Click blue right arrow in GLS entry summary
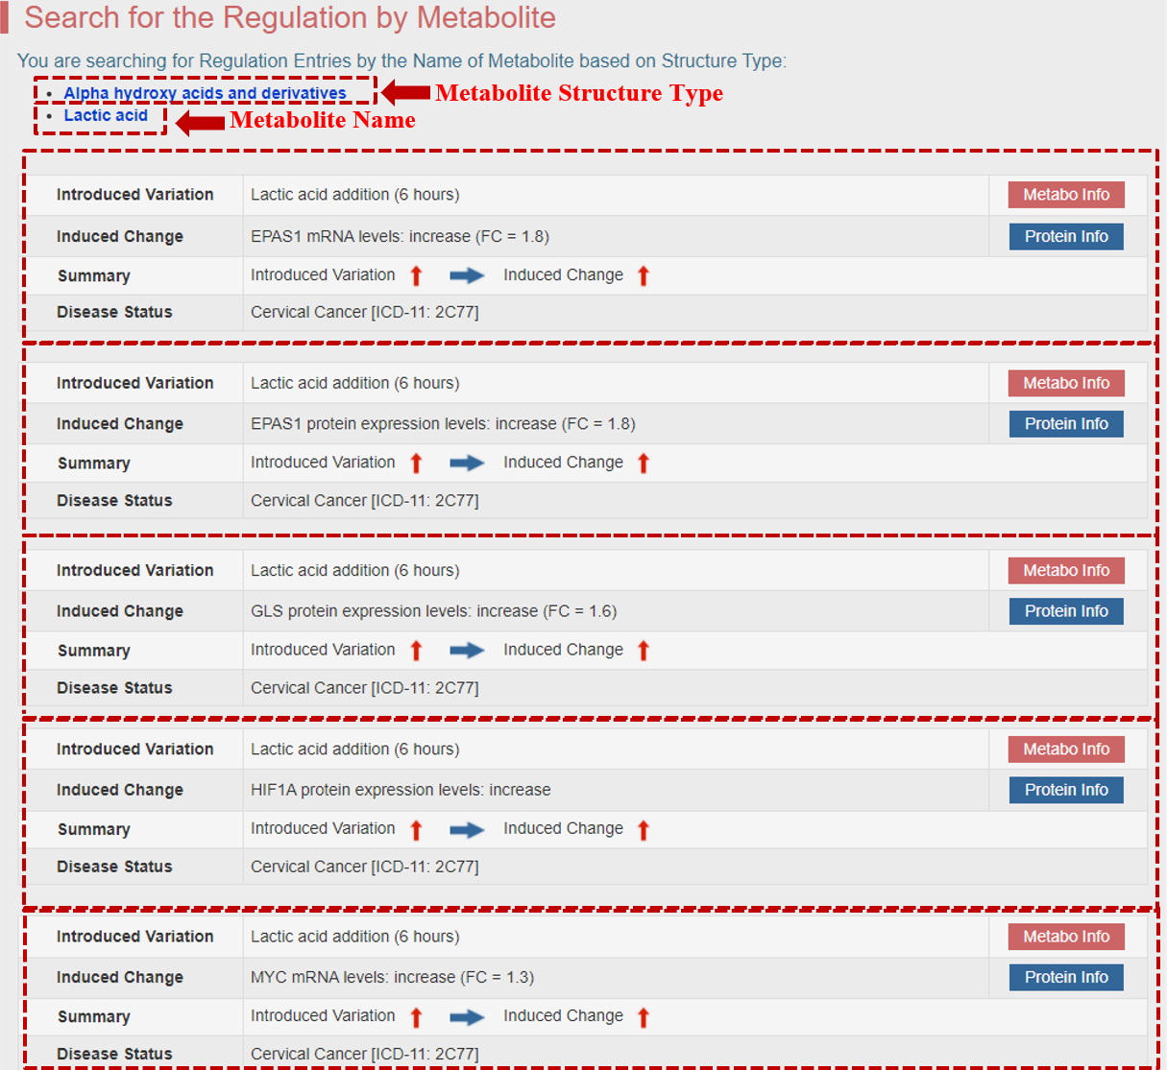Screen dimensions: 1167x1070 467,651
